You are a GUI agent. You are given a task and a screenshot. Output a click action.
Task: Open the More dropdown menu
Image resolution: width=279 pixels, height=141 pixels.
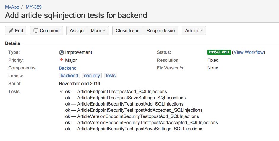[x=98, y=31]
